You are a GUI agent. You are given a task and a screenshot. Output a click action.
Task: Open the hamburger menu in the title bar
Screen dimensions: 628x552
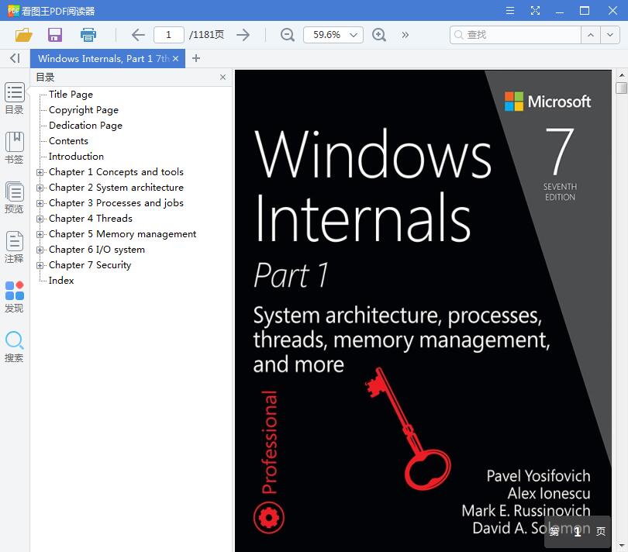[509, 12]
